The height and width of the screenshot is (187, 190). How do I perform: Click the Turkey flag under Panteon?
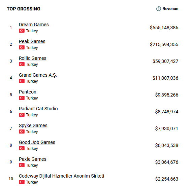[22, 98]
